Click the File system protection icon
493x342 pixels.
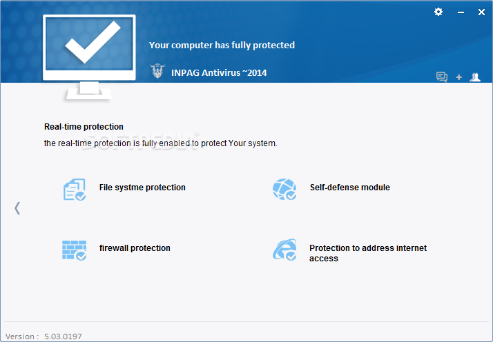point(74,190)
